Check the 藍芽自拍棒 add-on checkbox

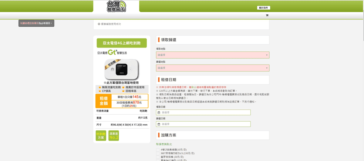click(x=158, y=157)
